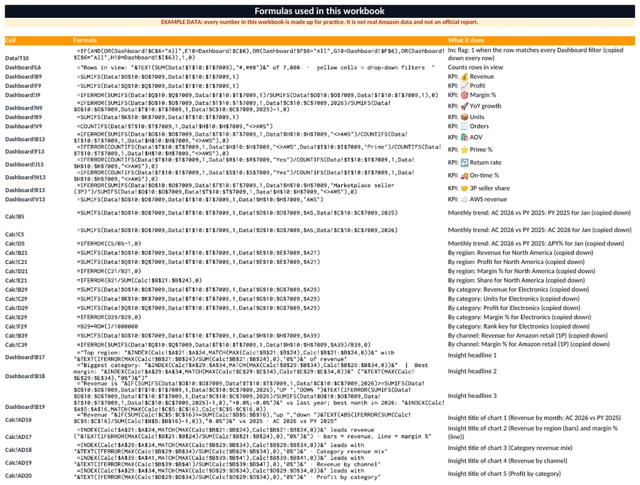Viewport: 640px width, 485px height.
Task: Select "By region: Share for North America" description
Action: pyautogui.click(x=516, y=281)
